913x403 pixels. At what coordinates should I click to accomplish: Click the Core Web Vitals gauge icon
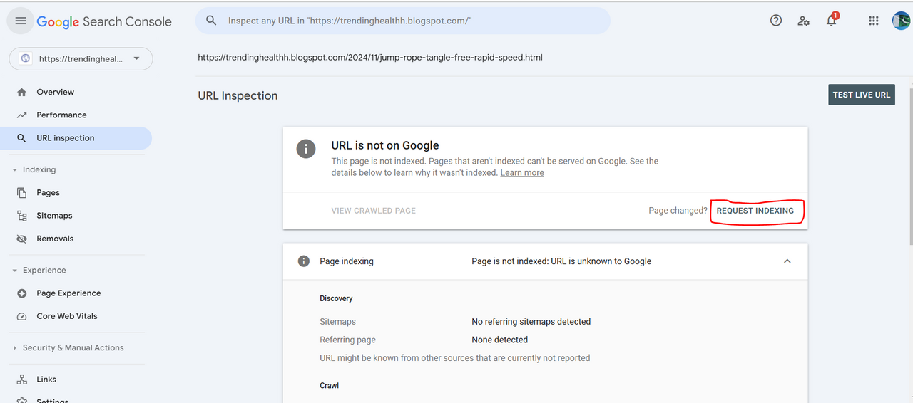[x=21, y=316]
